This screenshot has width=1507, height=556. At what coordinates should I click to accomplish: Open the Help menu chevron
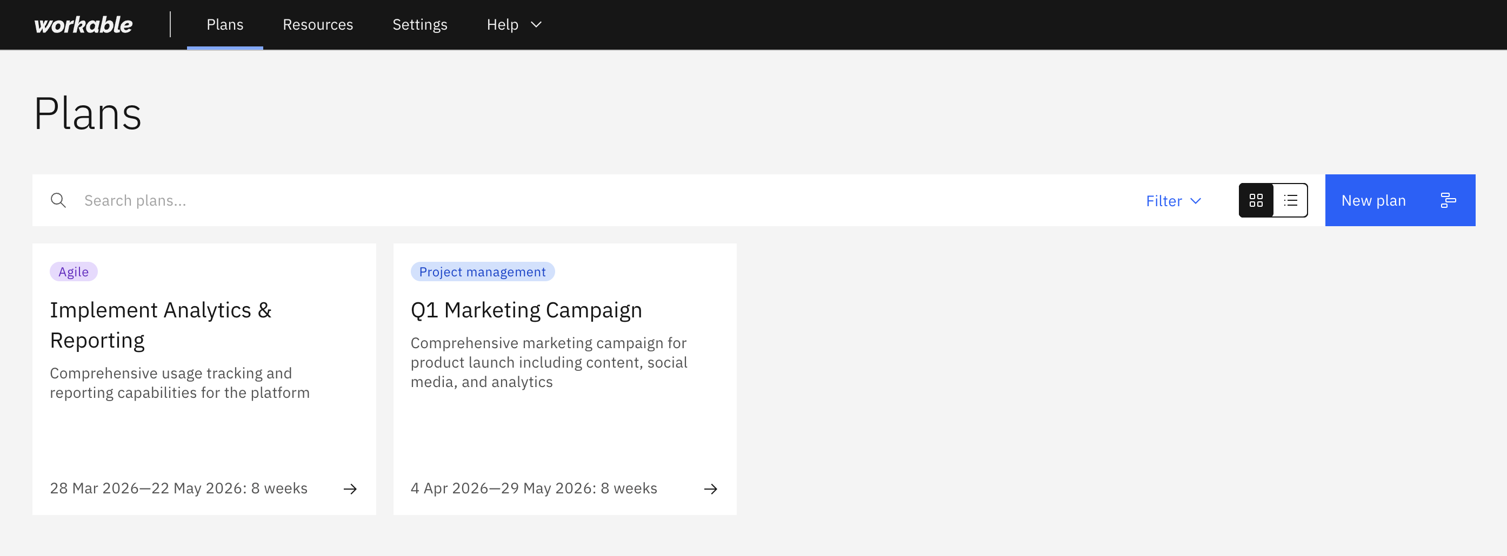pyautogui.click(x=536, y=24)
